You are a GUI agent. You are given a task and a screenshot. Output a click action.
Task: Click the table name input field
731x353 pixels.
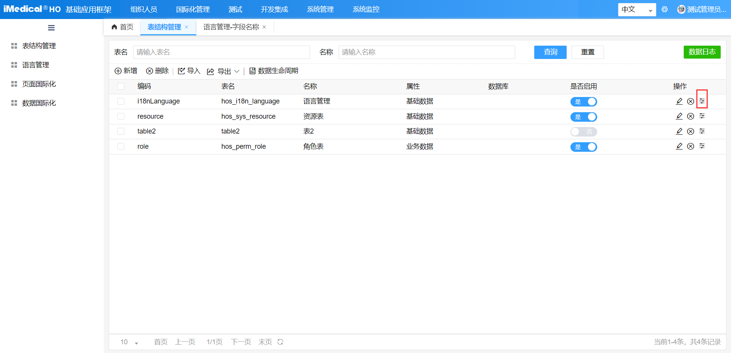pos(221,52)
